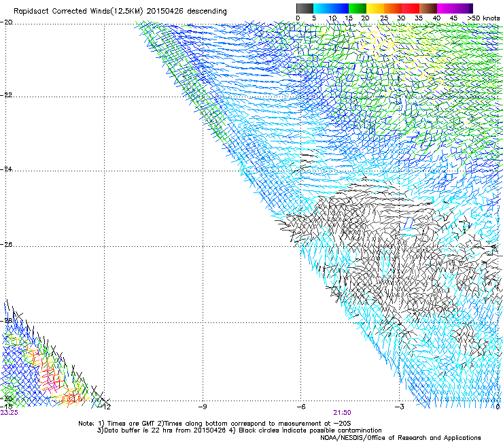Click the longitude label '-12'
503x442 pixels.
(105, 407)
